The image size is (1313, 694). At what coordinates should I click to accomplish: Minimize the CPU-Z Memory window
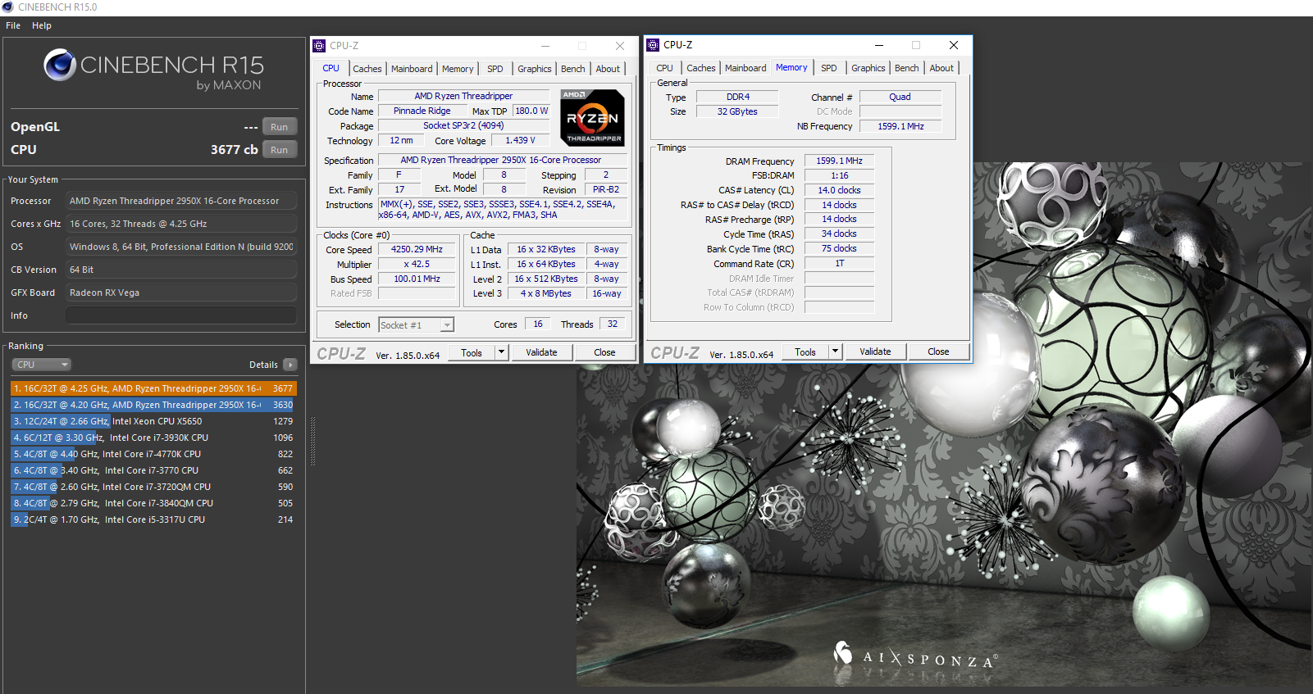[x=878, y=45]
